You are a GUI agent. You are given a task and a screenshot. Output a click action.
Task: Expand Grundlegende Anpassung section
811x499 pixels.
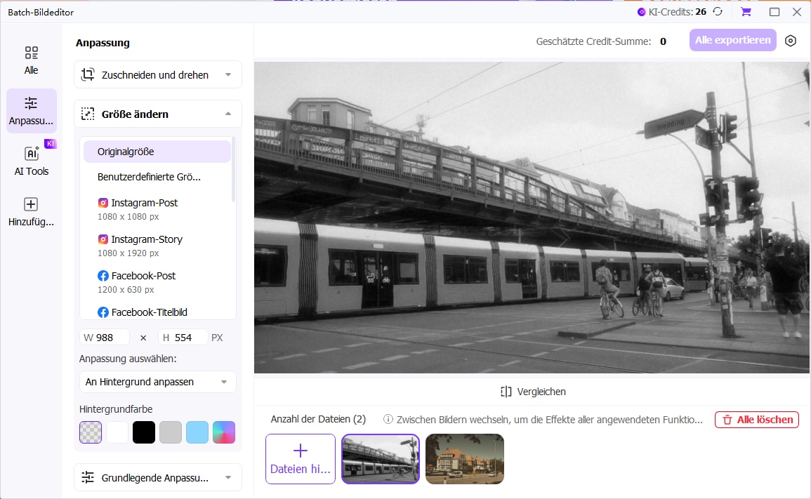click(158, 478)
